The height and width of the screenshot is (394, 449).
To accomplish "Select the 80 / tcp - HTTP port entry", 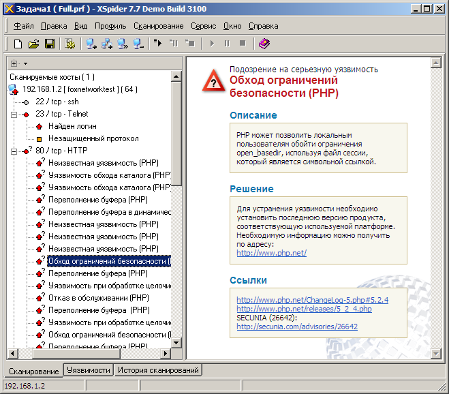I will [x=61, y=151].
